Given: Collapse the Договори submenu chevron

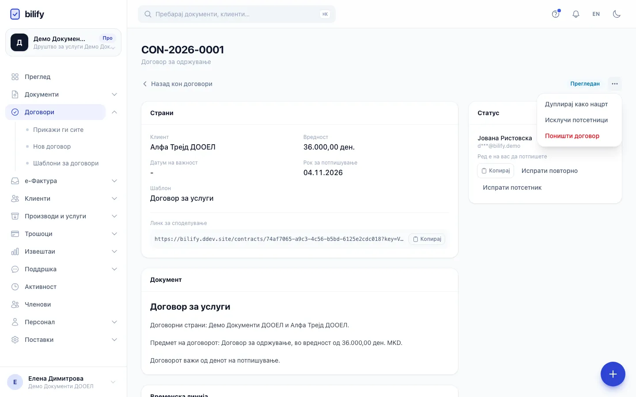Looking at the screenshot, I should [114, 112].
